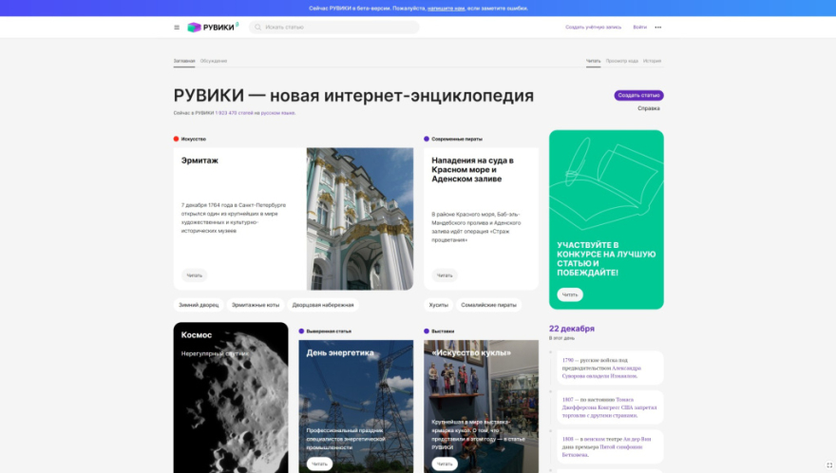Focus the Искать статью search field
Screen dimensions: 836x473
pyautogui.click(x=337, y=28)
